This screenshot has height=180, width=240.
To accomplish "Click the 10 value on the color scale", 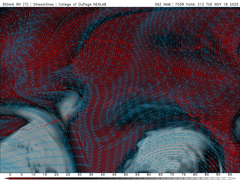I will pos(33,175).
